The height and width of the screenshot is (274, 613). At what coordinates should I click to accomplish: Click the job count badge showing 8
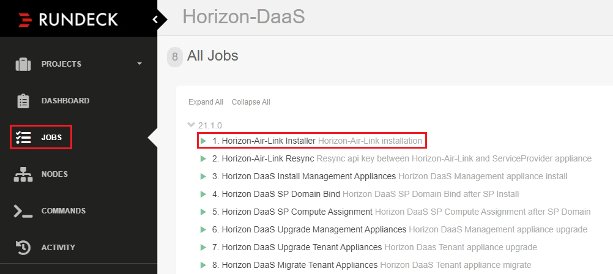pyautogui.click(x=175, y=57)
